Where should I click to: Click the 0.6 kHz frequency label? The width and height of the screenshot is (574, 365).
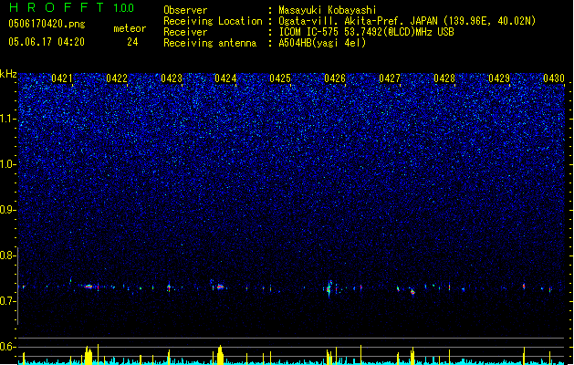(x=8, y=347)
